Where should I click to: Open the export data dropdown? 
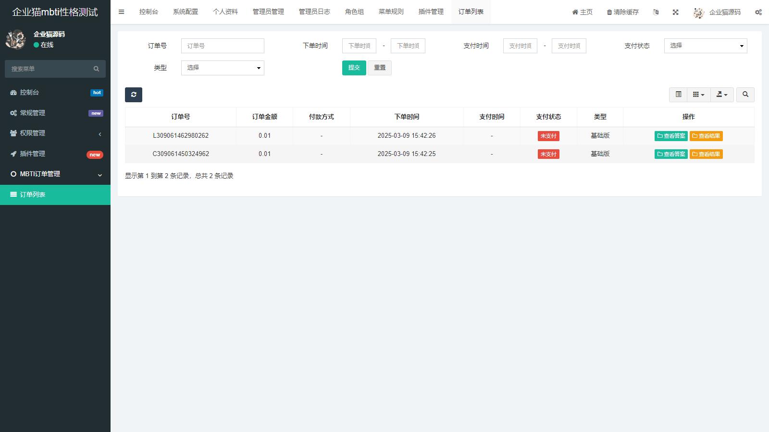722,95
